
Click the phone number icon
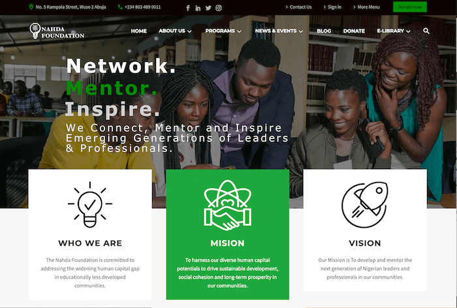coord(120,7)
